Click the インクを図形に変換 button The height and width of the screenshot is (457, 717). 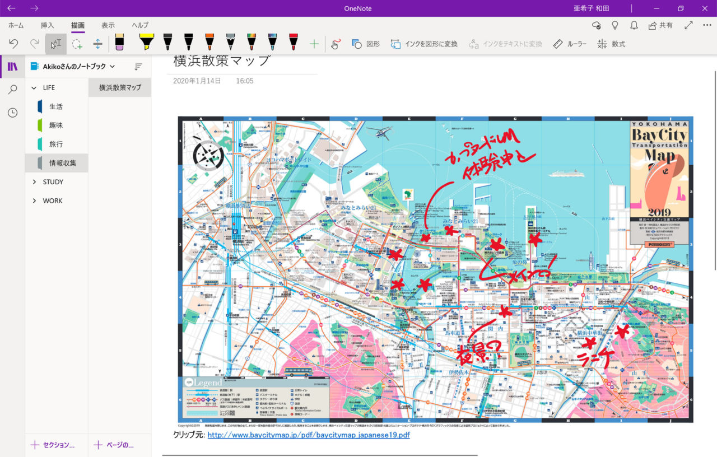click(424, 44)
